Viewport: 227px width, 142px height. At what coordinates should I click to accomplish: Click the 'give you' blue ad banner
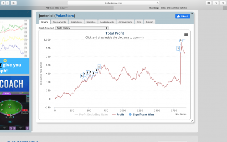[x=15, y=66]
